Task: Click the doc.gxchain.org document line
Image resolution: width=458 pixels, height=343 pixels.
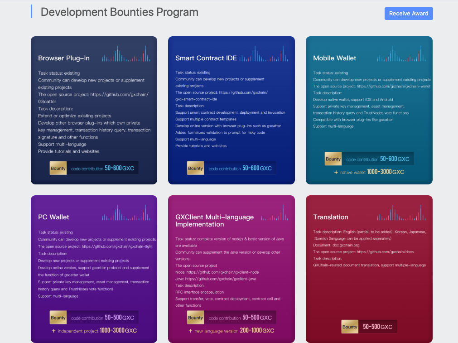Action: [x=336, y=245]
